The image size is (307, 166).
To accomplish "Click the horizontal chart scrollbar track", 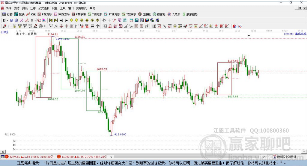I will pyautogui.click(x=188, y=157).
